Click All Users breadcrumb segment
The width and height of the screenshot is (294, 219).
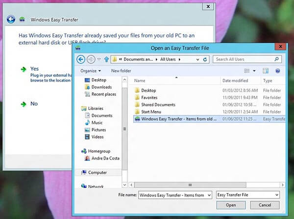click(168, 59)
